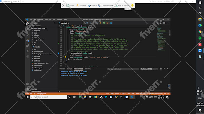
Task: Switch to the Terminal panel tab
Action: tap(88, 69)
